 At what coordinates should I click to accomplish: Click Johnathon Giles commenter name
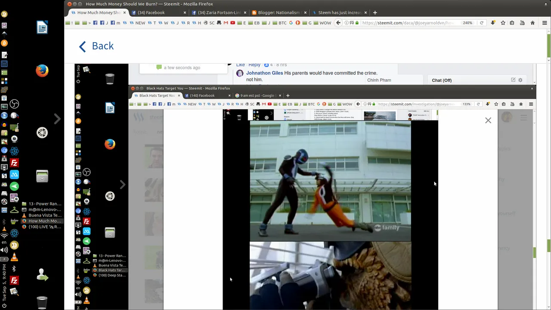tap(264, 73)
